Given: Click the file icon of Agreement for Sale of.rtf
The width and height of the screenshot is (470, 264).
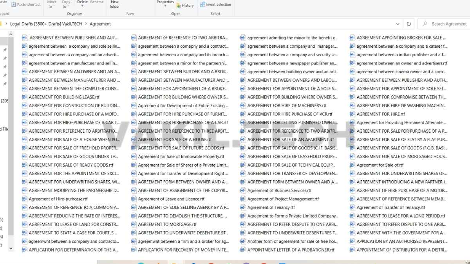Looking at the screenshot, I should coord(352,165).
